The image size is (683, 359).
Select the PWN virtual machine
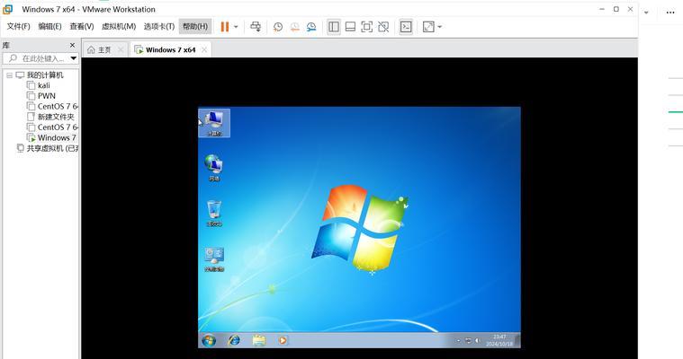(x=46, y=96)
